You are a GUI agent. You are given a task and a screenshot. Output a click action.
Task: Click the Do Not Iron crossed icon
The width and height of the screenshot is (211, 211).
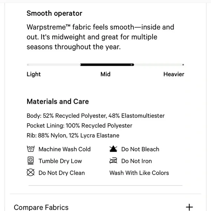click(x=113, y=160)
